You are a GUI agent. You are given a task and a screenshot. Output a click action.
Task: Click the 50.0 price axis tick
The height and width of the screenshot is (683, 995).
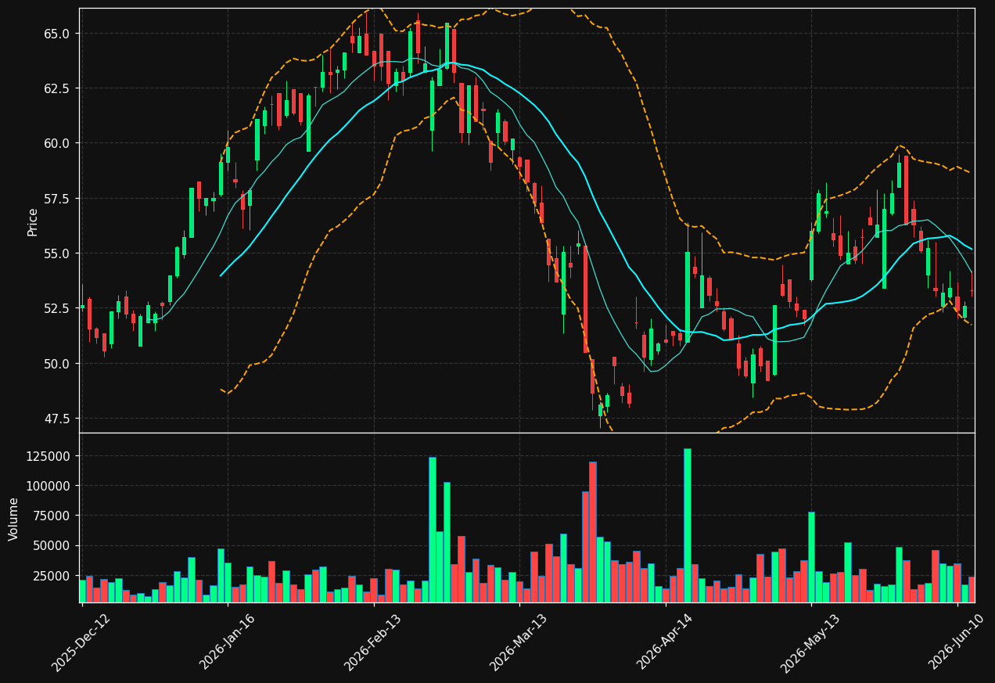tap(57, 364)
